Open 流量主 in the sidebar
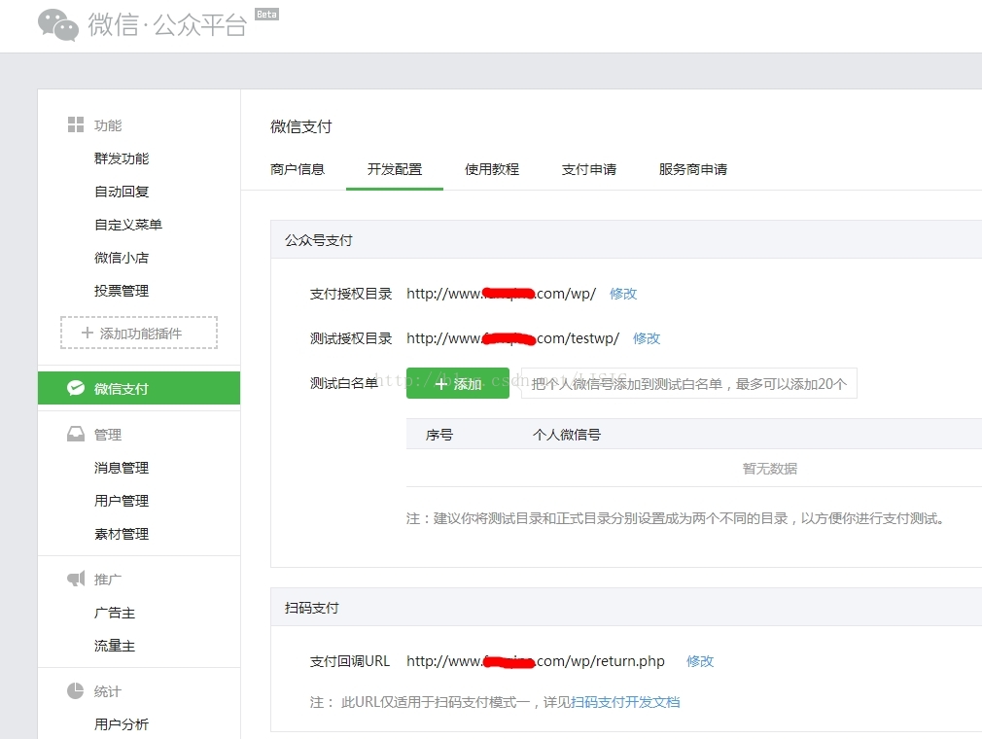Viewport: 982px width, 739px height. 115,647
